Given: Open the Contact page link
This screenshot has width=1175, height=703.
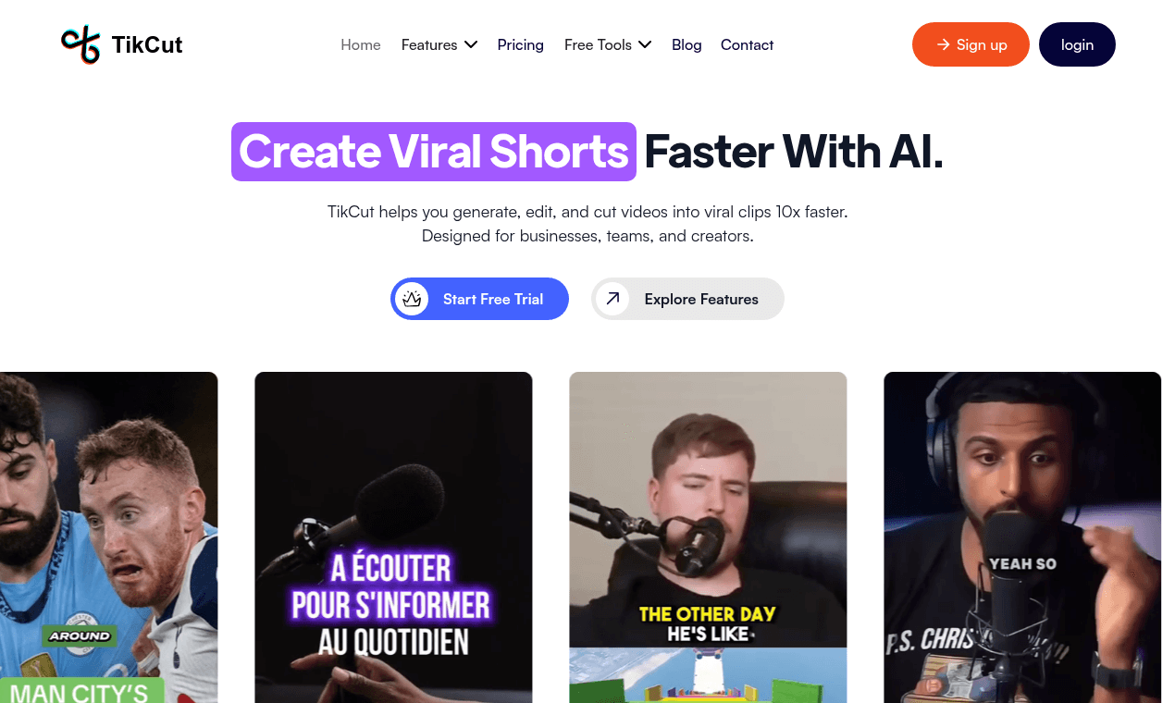Looking at the screenshot, I should point(747,44).
